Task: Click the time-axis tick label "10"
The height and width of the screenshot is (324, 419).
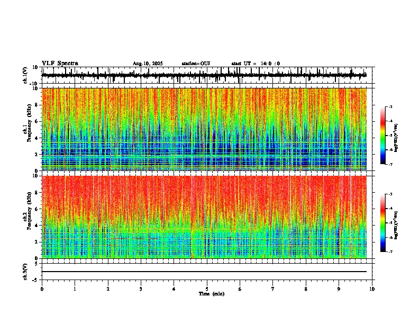Action: click(372, 289)
